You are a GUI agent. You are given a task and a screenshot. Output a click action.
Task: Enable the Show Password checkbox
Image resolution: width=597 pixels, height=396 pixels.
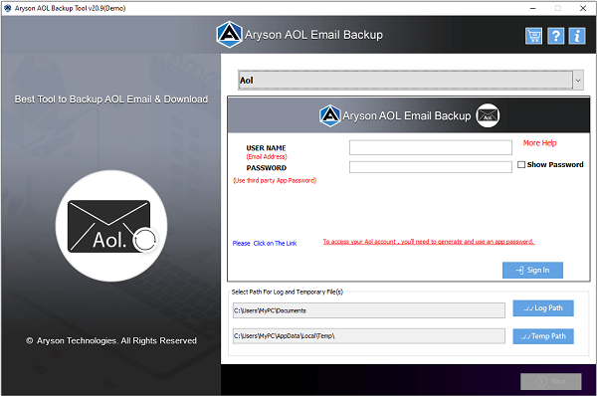[x=521, y=164]
